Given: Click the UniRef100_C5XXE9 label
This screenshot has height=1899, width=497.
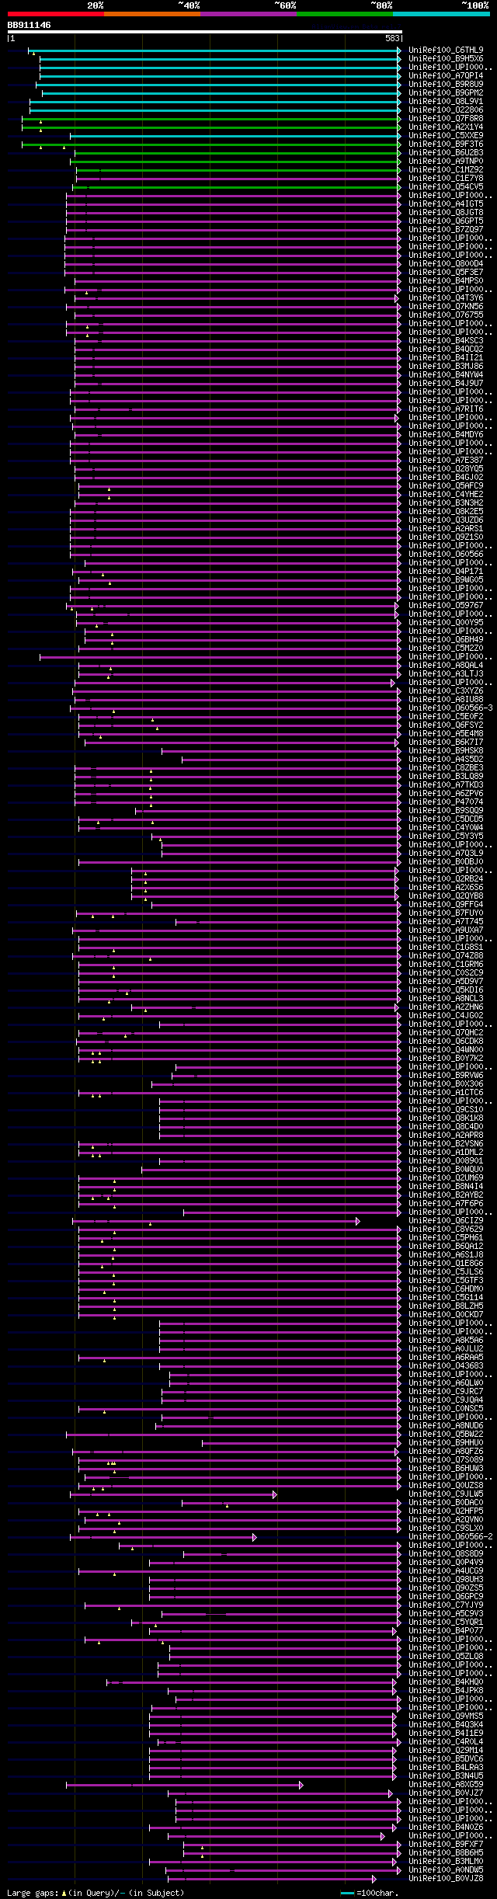Looking at the screenshot, I should pyautogui.click(x=446, y=136).
